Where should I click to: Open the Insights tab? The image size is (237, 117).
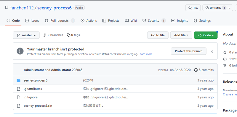180,21
